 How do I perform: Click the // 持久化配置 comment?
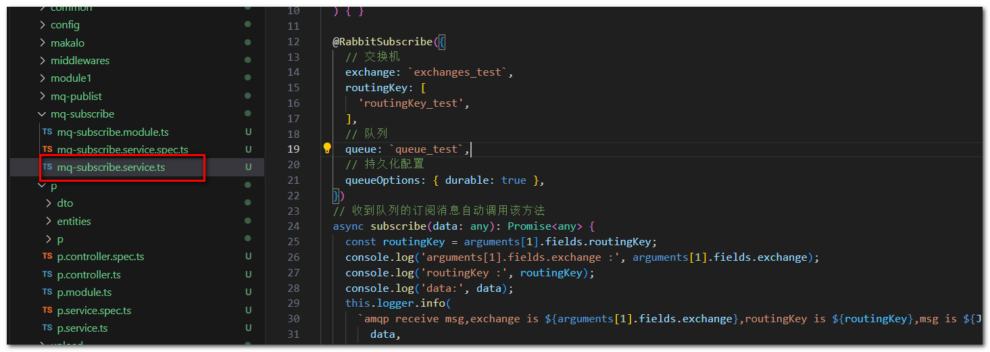point(385,164)
